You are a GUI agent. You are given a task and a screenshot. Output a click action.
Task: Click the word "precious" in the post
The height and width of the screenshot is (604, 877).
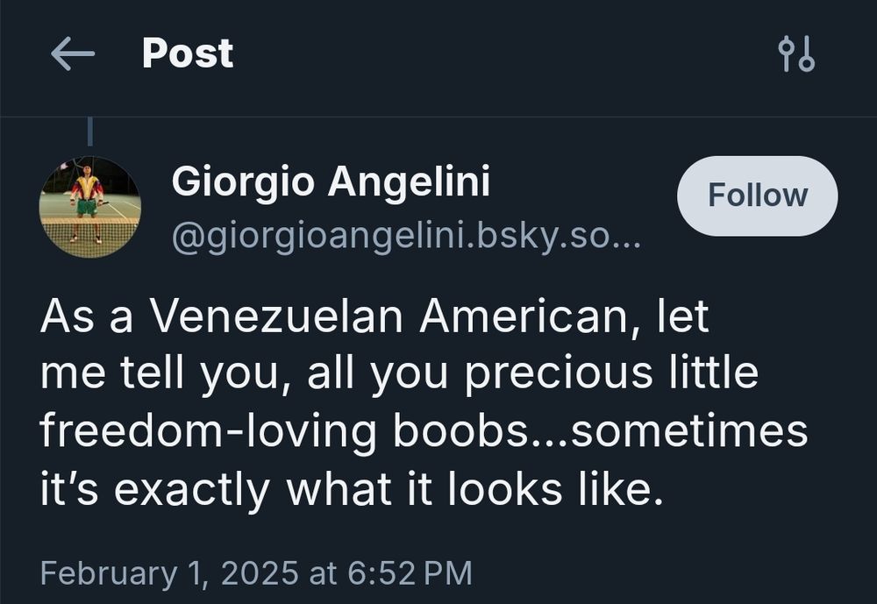click(x=559, y=374)
